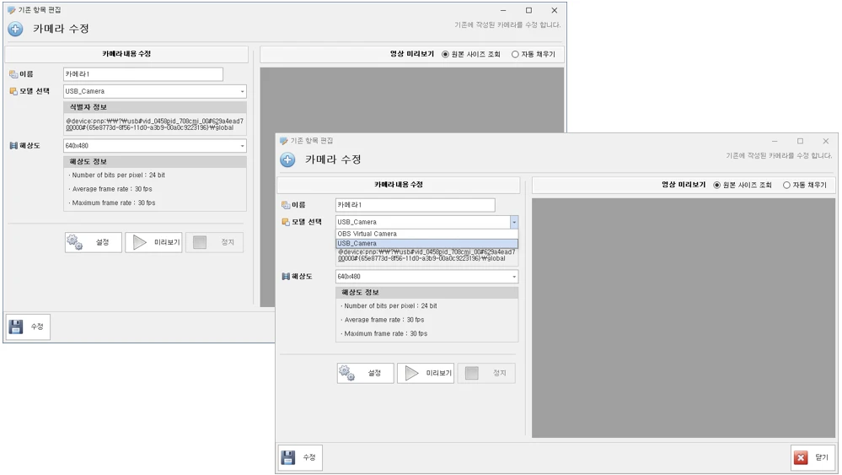Click the gears settings icon in the front window
Image resolution: width=842 pixels, height=475 pixels.
click(x=347, y=372)
